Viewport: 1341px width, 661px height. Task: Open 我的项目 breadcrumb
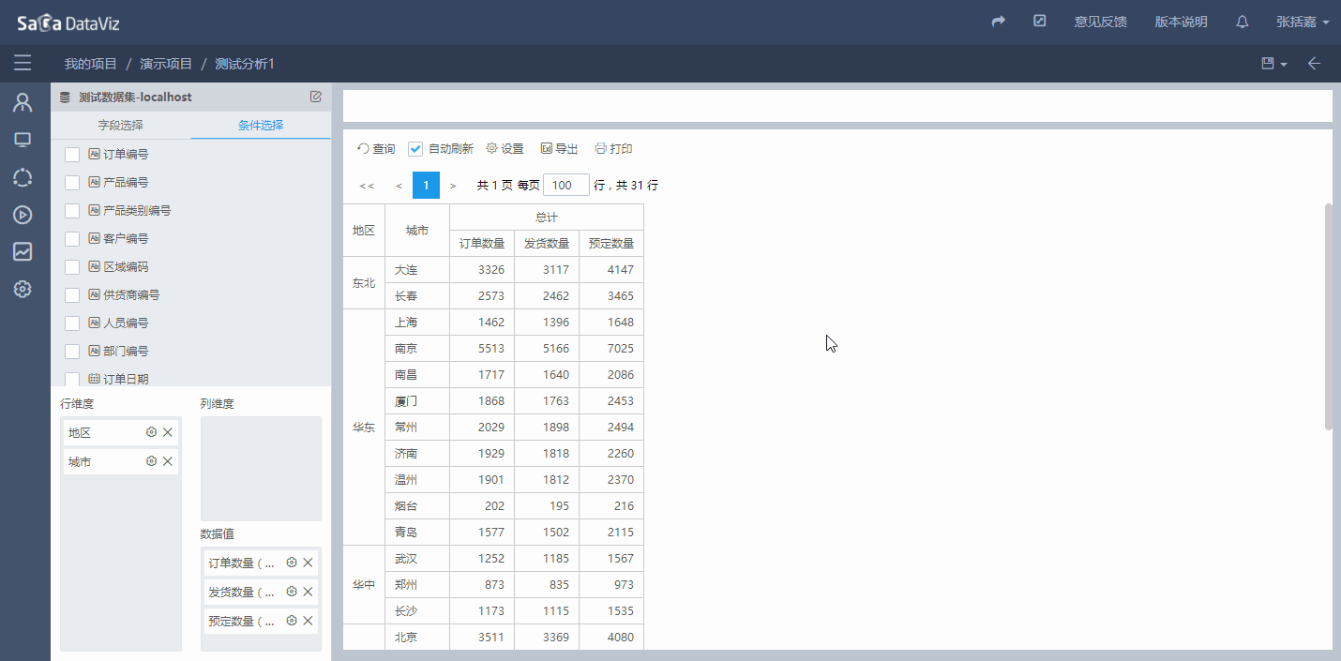(90, 64)
